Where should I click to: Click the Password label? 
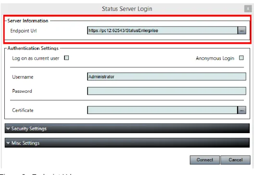[22, 91]
